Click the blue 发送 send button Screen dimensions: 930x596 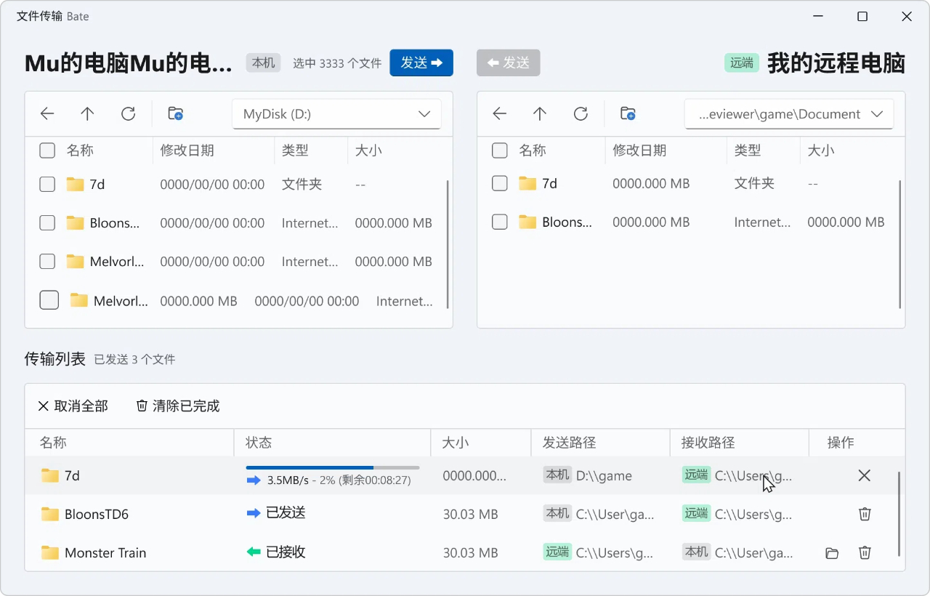point(421,63)
